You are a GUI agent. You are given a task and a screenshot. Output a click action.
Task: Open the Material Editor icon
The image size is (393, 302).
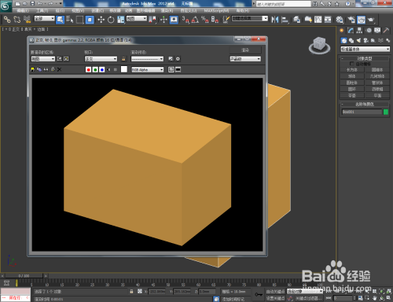340,20
